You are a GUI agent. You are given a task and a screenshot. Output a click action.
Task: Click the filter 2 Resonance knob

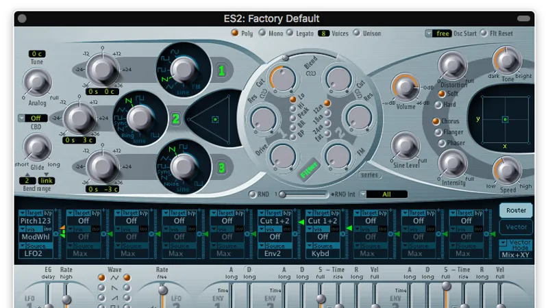pyautogui.click(x=358, y=117)
